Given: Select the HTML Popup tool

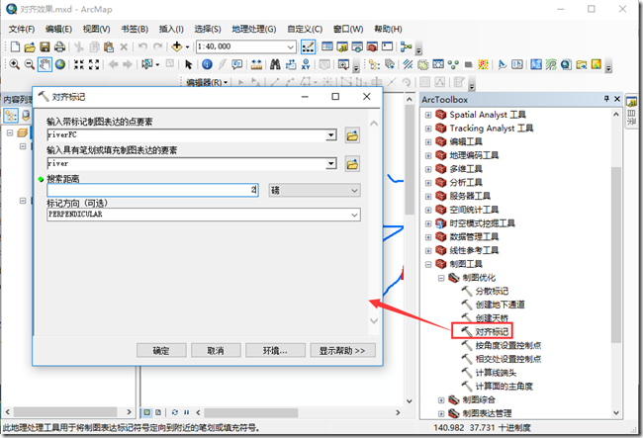Looking at the screenshot, I should pos(237,64).
